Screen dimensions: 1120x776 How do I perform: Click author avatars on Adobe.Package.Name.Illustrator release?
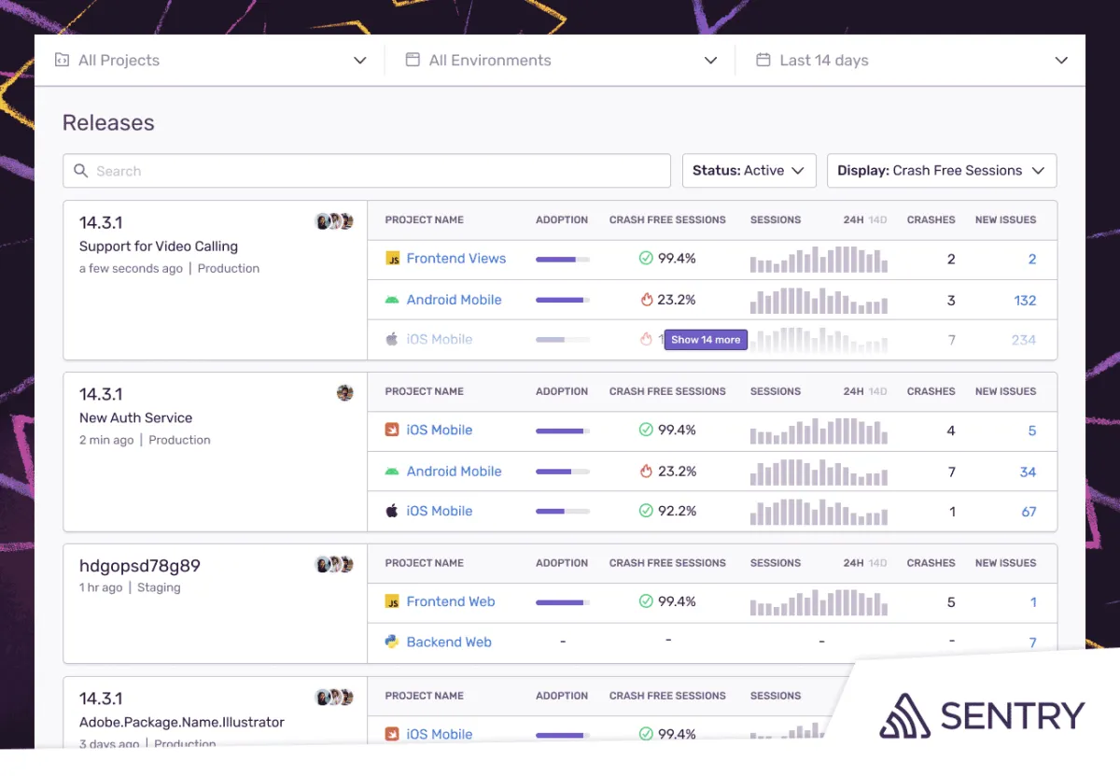click(335, 698)
